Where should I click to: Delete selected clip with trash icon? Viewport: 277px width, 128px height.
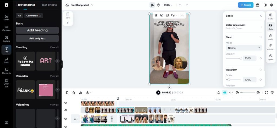coord(74,93)
